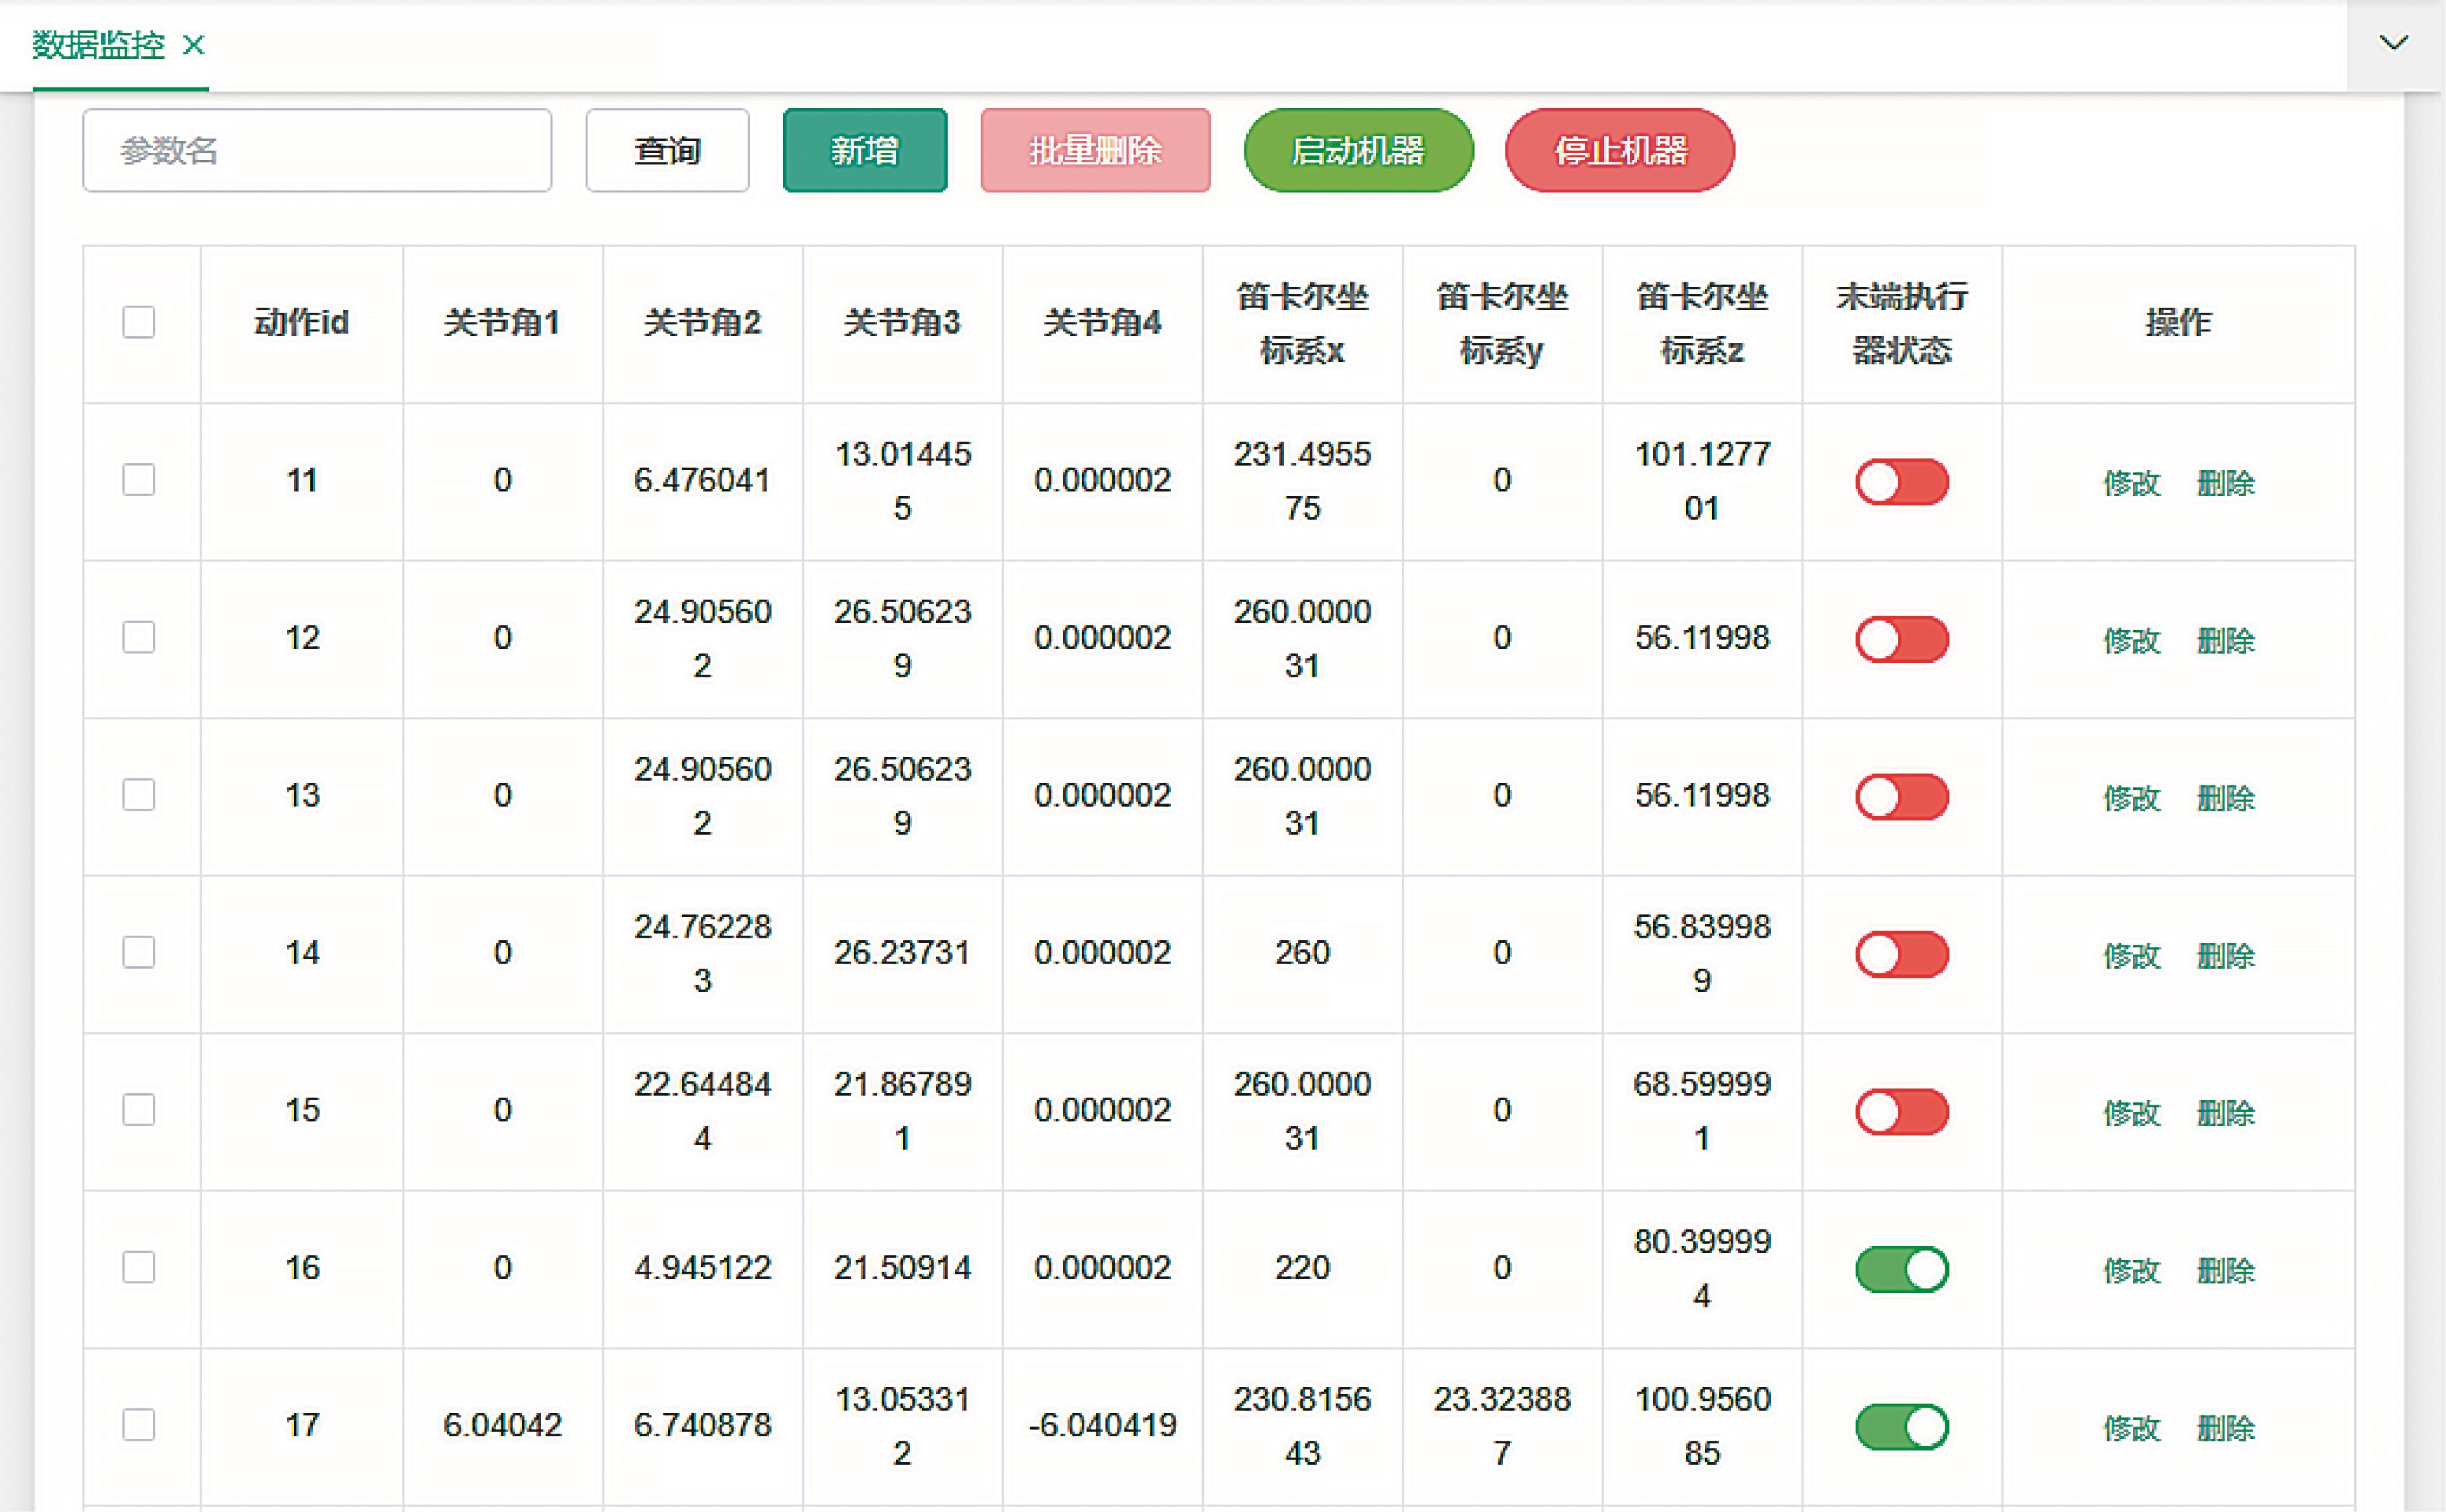Viewport: 2446px width, 1512px height.
Task: Click 删除 link in row 14
Action: [x=2226, y=955]
